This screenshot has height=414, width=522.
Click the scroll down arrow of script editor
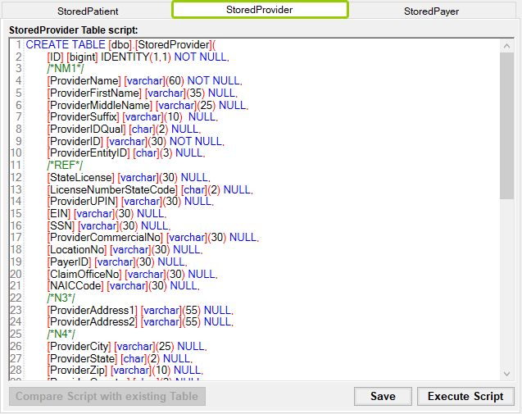click(506, 374)
